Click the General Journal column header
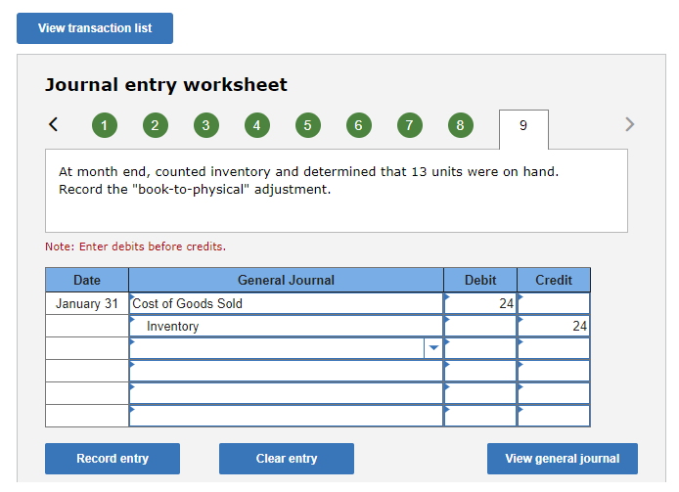The width and height of the screenshot is (679, 492). tap(286, 280)
